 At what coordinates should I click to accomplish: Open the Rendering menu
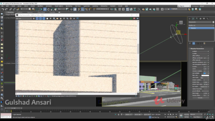pyautogui.click(x=69, y=6)
